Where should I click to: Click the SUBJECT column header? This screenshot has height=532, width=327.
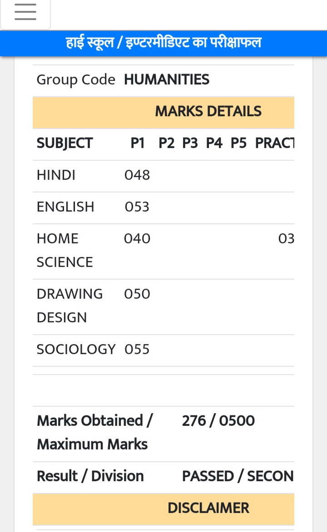tap(64, 143)
